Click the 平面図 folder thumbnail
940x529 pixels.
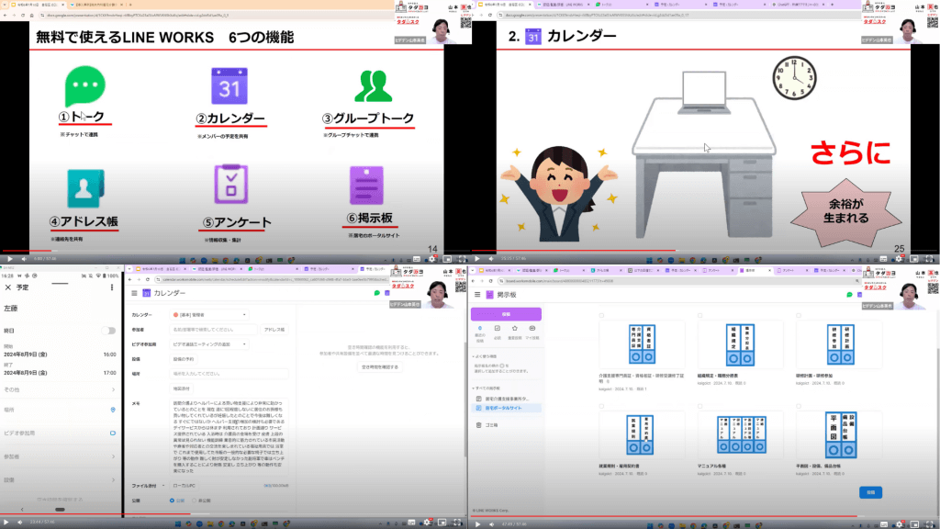(x=839, y=434)
